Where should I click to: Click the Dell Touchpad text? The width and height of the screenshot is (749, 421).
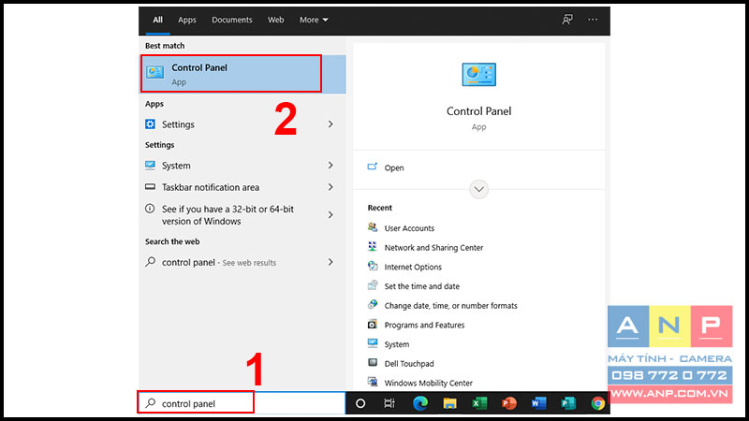pos(409,363)
